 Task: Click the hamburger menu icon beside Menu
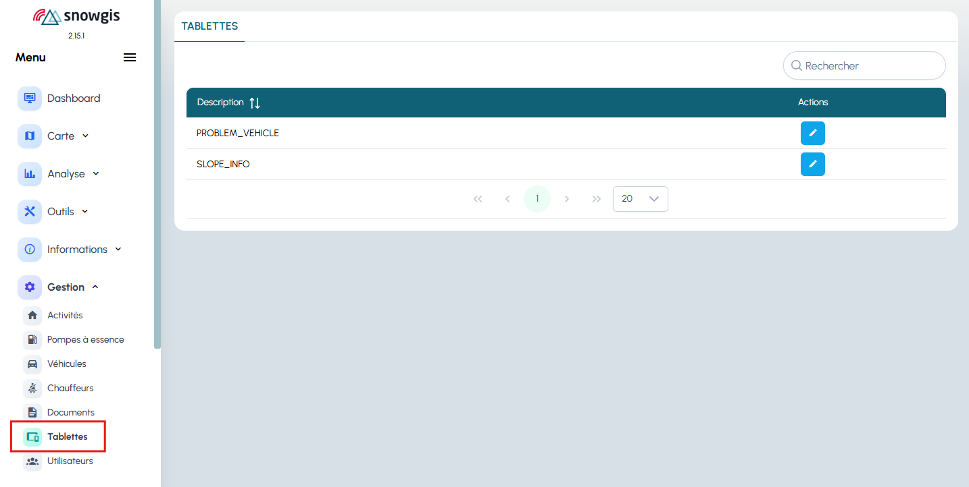(x=130, y=57)
